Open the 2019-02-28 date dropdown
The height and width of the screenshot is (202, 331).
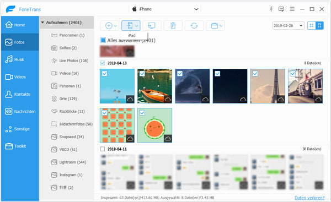(x=289, y=26)
